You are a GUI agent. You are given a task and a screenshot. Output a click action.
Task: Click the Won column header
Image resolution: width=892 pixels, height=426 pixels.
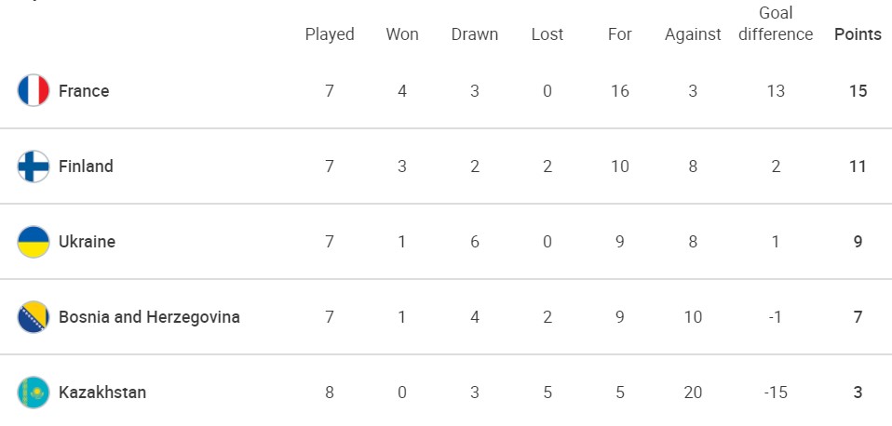402,34
